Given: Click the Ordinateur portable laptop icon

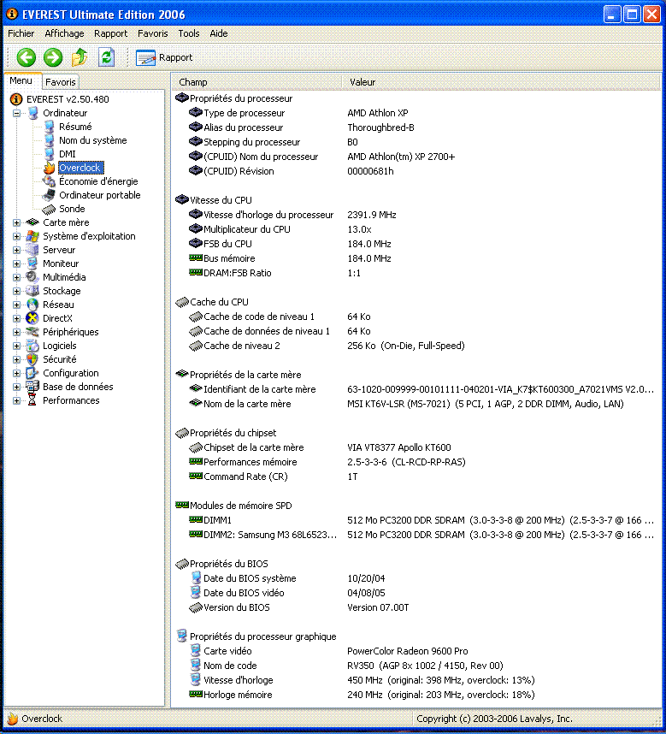Looking at the screenshot, I should 49,195.
